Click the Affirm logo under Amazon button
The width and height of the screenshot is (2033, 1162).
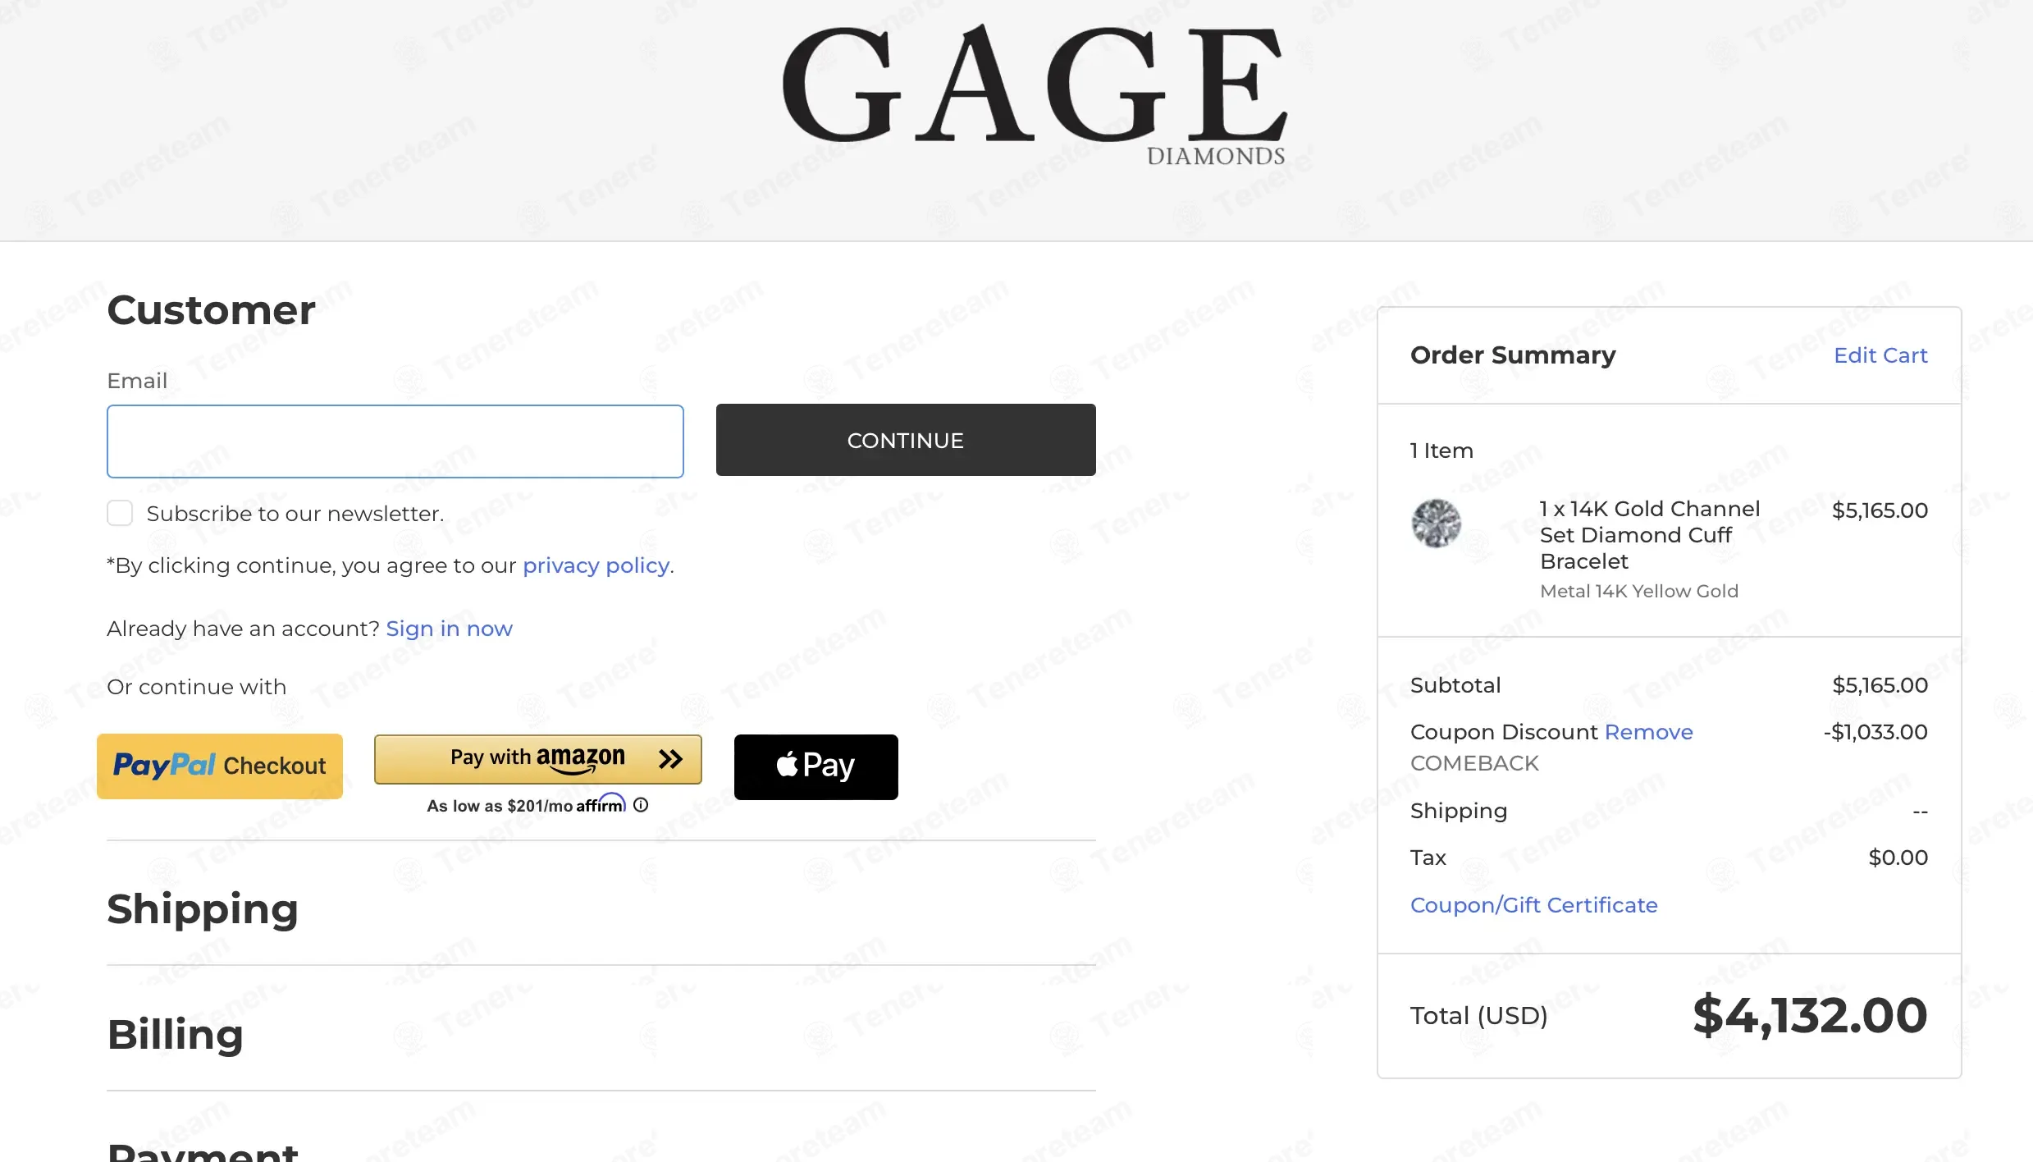pos(601,804)
